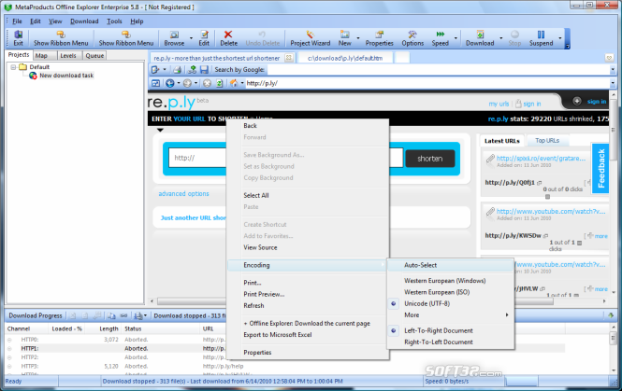Select Western European (Windows) encoding
This screenshot has height=391, width=622.
(444, 281)
